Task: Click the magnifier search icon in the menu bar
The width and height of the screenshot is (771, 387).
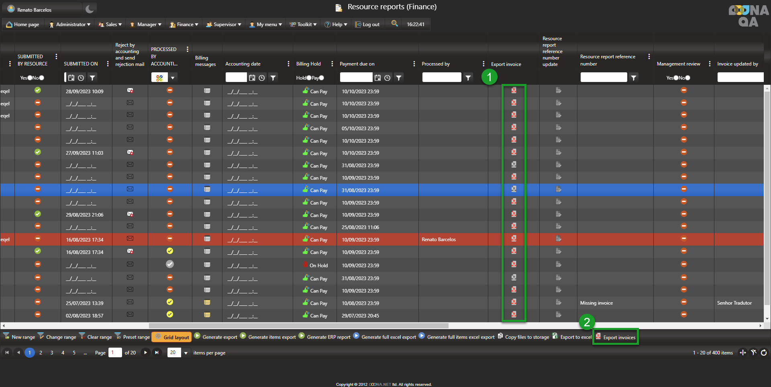Action: (395, 24)
